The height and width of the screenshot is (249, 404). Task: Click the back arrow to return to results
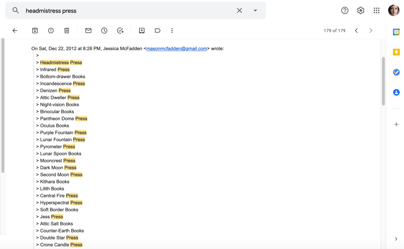pyautogui.click(x=15, y=31)
